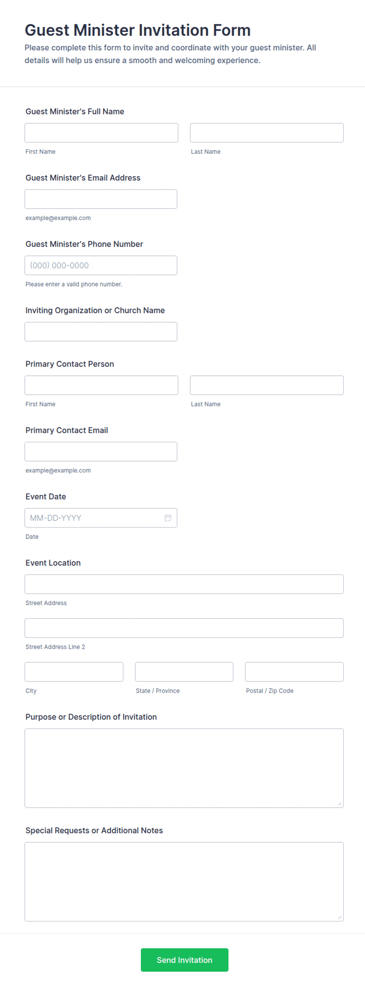The image size is (365, 991).
Task: Select the Primary Contact Email field
Action: pyautogui.click(x=101, y=451)
